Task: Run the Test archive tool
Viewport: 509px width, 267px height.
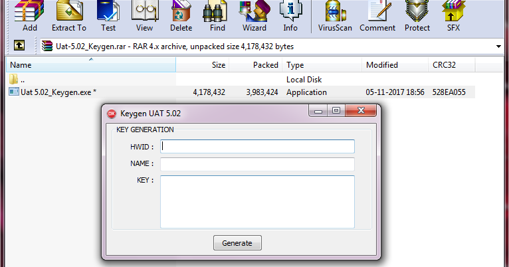Action: [108, 15]
